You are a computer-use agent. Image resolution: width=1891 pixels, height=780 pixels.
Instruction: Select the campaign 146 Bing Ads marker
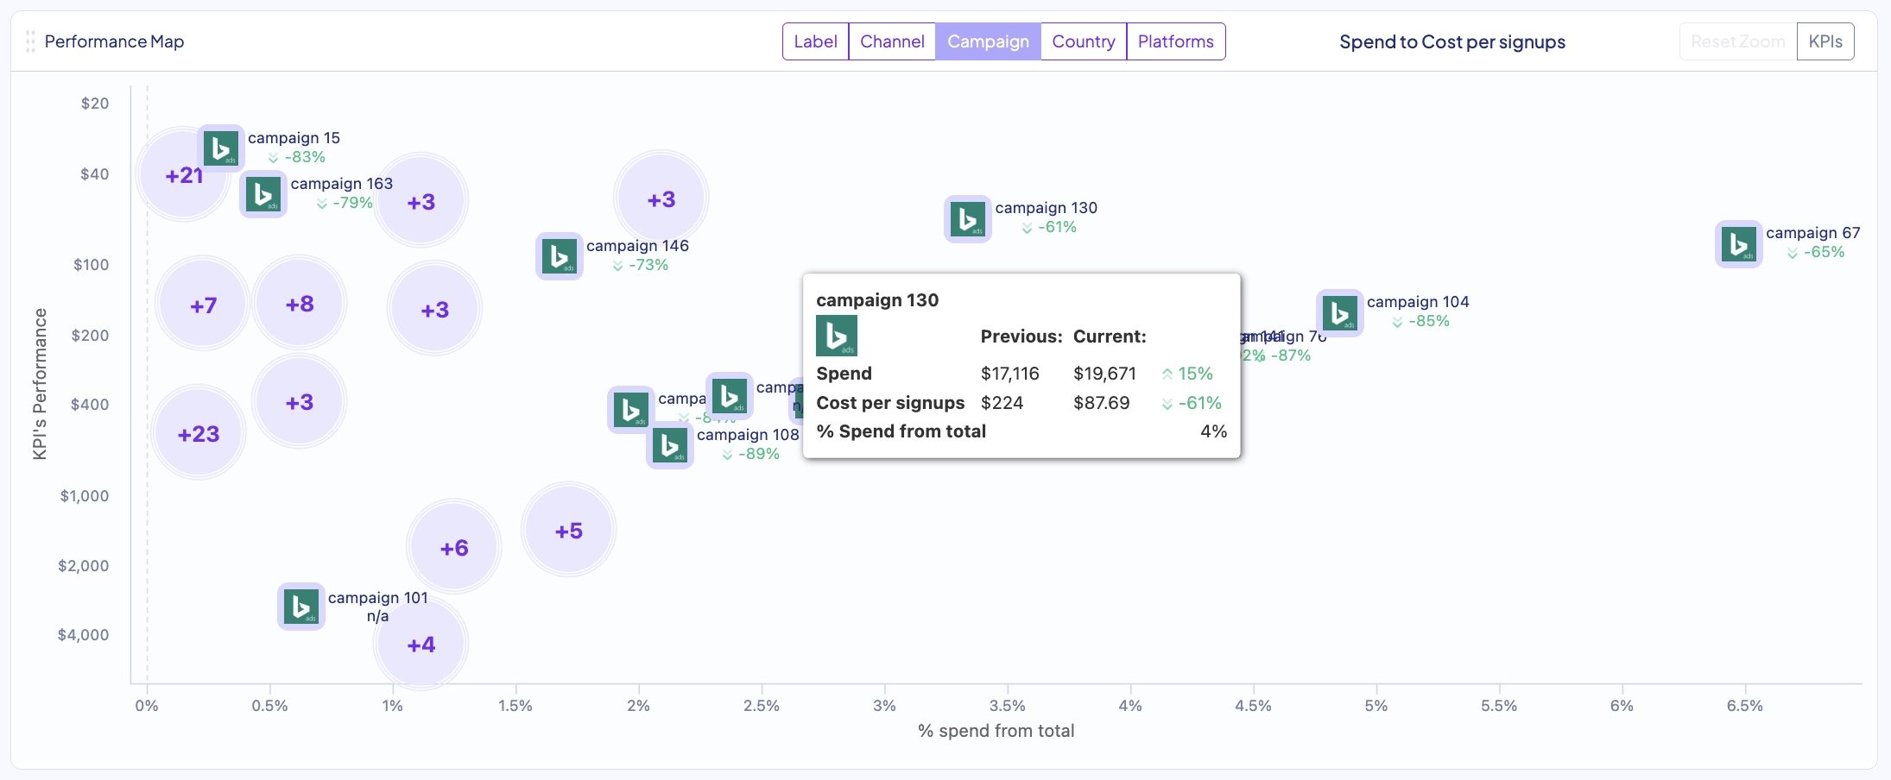pyautogui.click(x=560, y=256)
